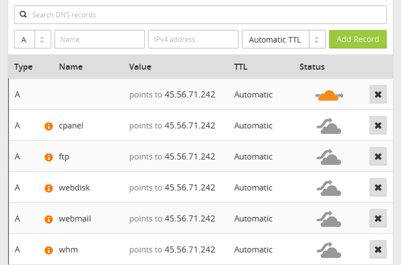Screen dimensions: 401x265
Task: Click the warning icon next to ftp
Action: [x=49, y=157]
